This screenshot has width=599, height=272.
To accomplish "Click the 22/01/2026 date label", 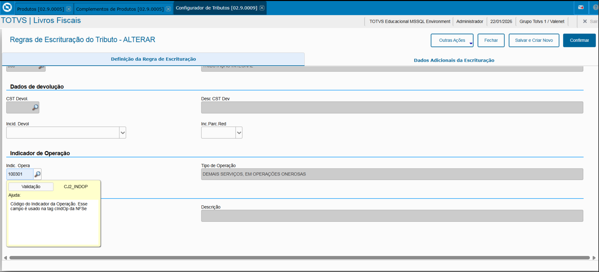I will pyautogui.click(x=501, y=22).
